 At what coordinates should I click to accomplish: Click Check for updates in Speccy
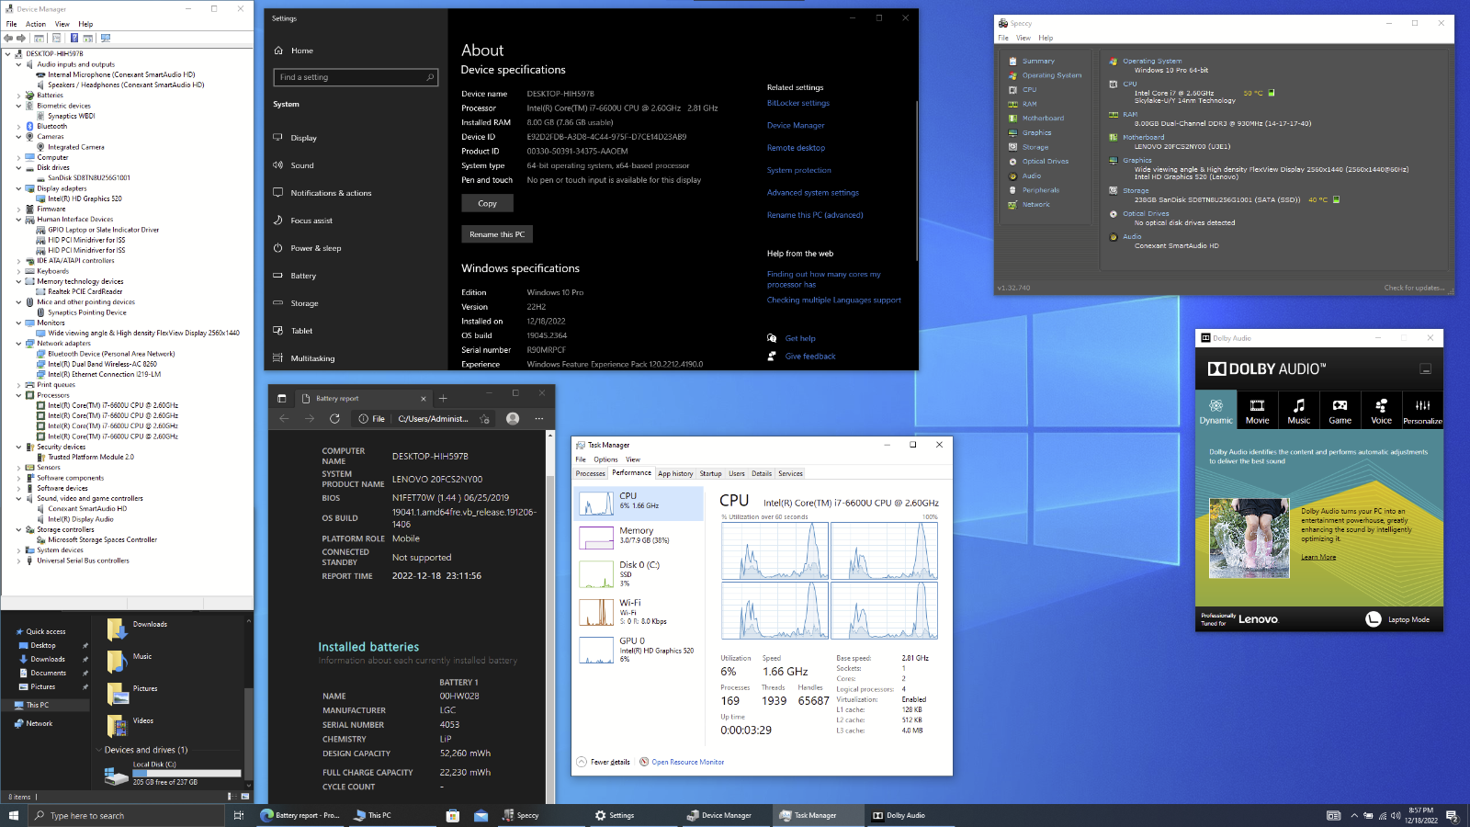tap(1414, 288)
